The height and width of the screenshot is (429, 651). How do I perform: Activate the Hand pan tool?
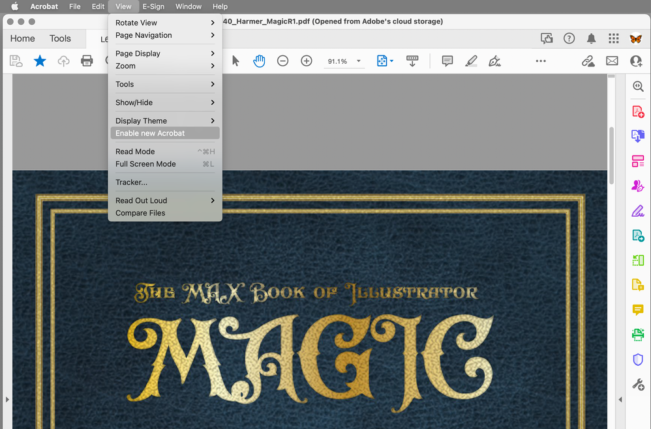pyautogui.click(x=259, y=61)
